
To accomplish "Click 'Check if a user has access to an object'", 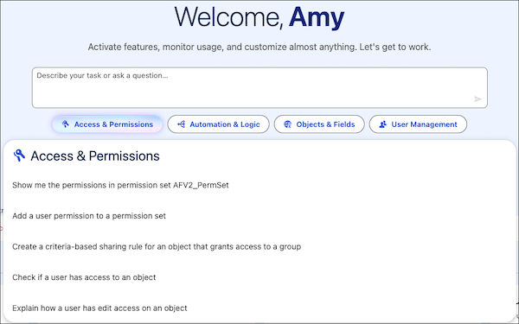I will 84,277.
